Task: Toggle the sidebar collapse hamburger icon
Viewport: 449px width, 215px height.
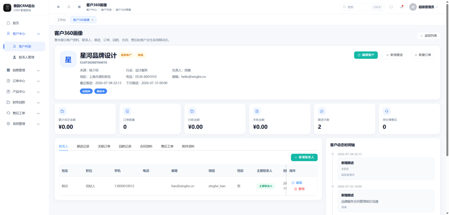Action: (58, 7)
